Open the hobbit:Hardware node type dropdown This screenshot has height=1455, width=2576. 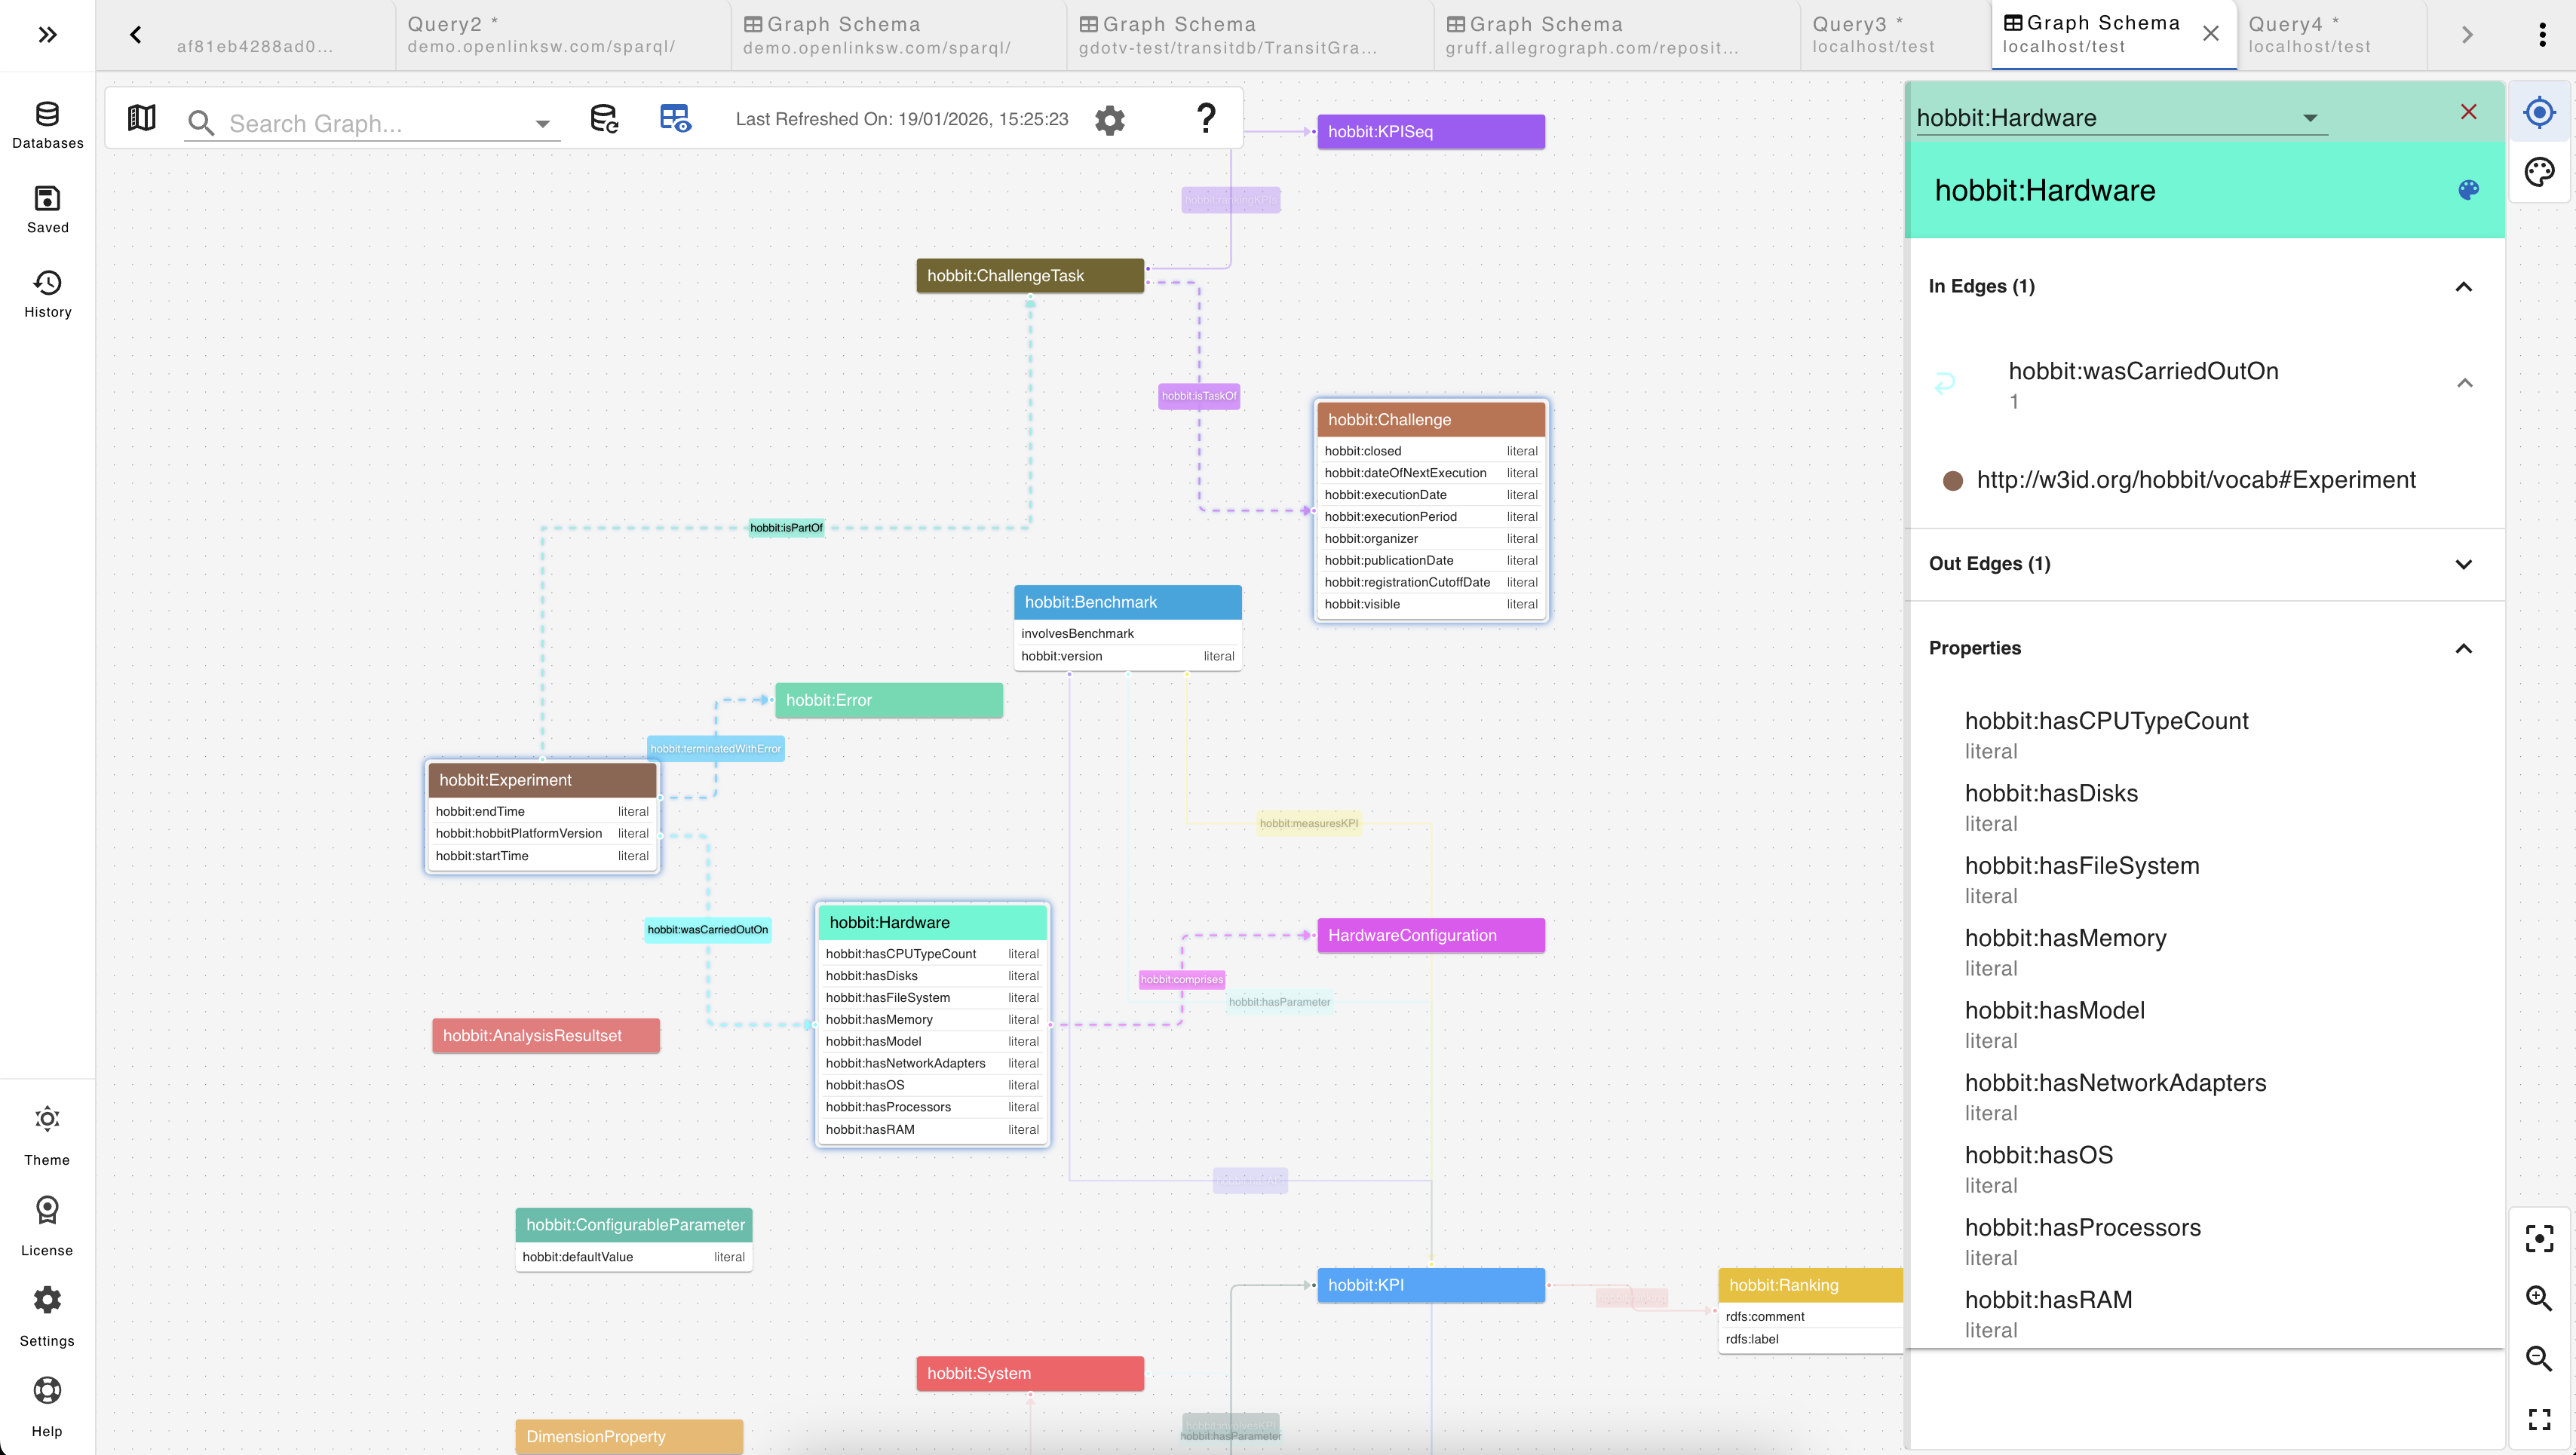(2308, 117)
